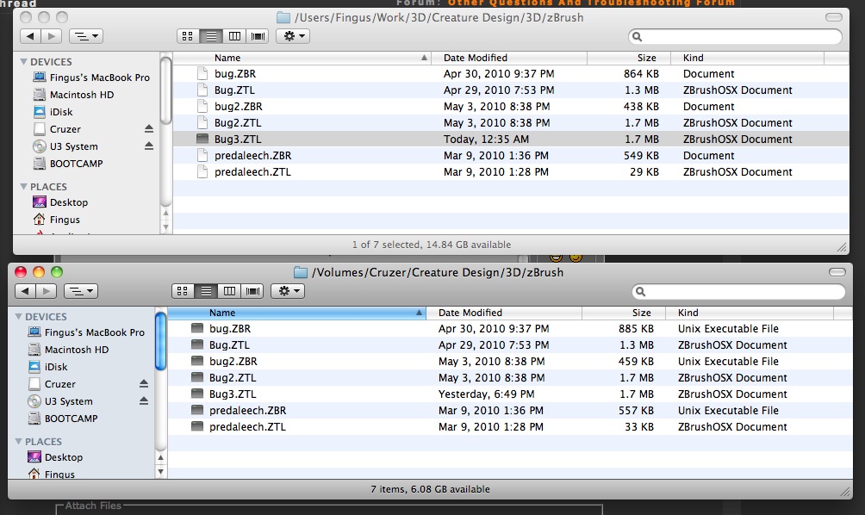This screenshot has height=515, width=865.
Task: Click sidebar scrollbar thumb in Cruzer window
Action: point(160,341)
